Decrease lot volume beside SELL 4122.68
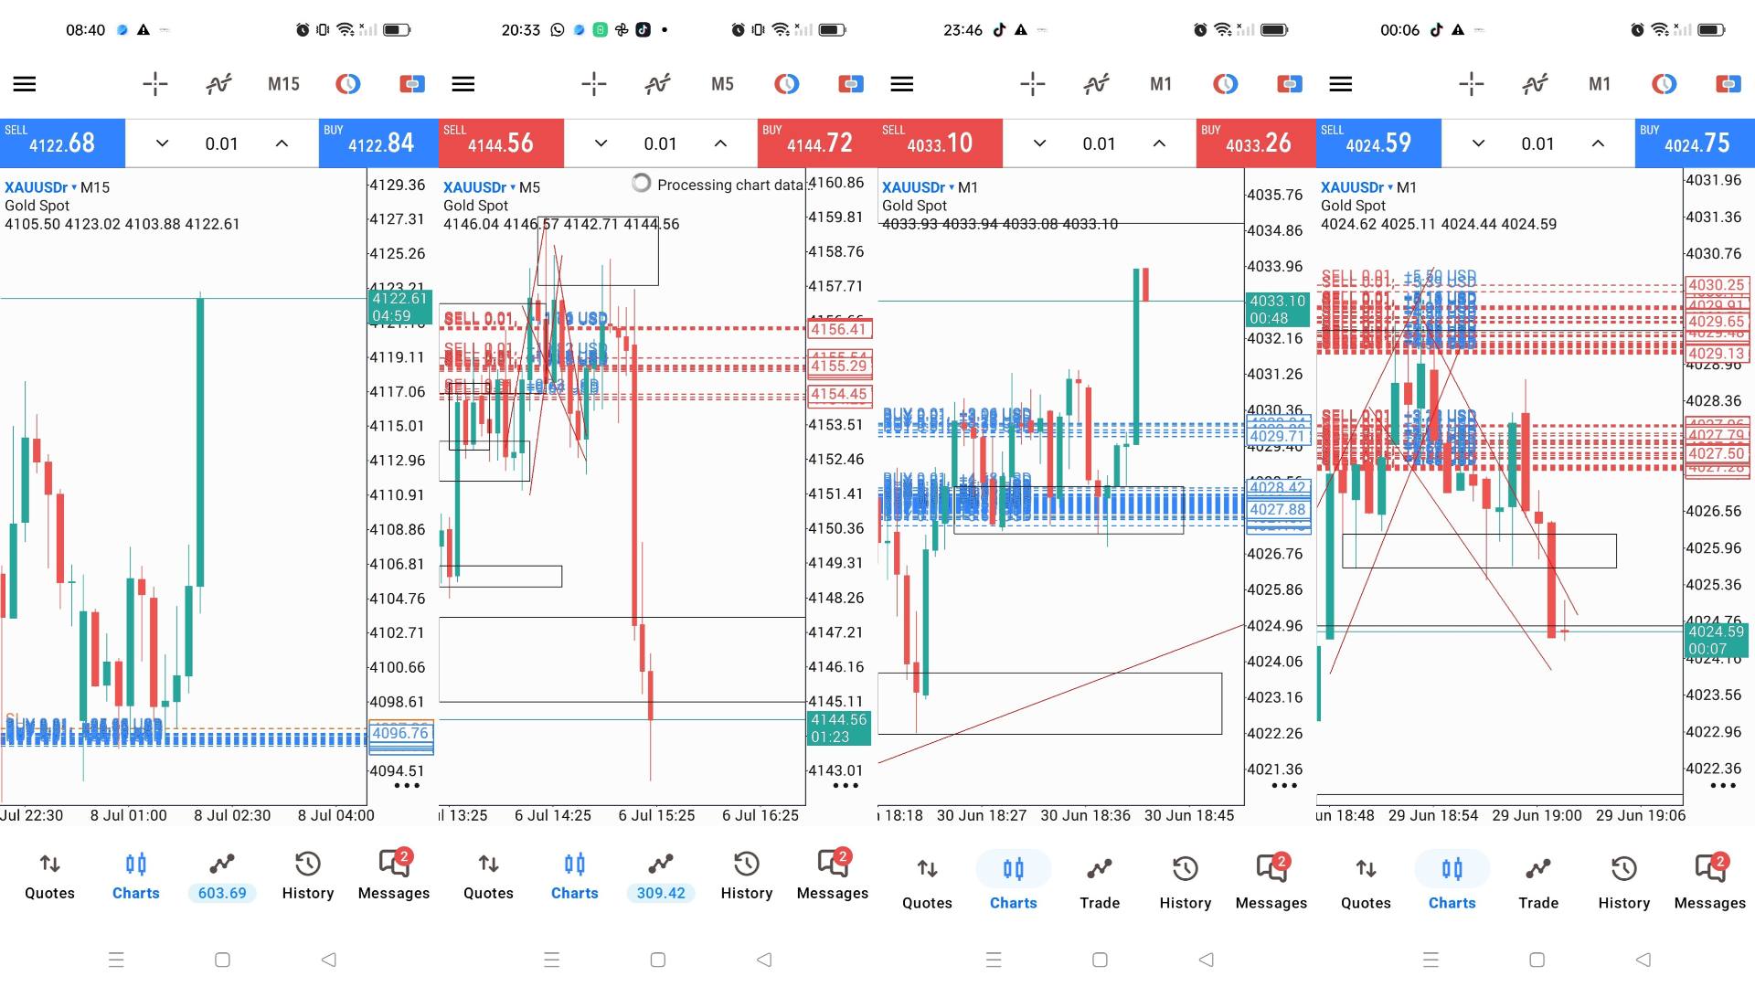1755x987 pixels. 162,143
